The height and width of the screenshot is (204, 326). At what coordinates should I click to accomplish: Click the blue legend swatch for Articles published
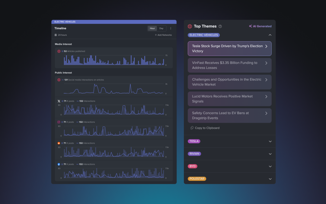62,51
